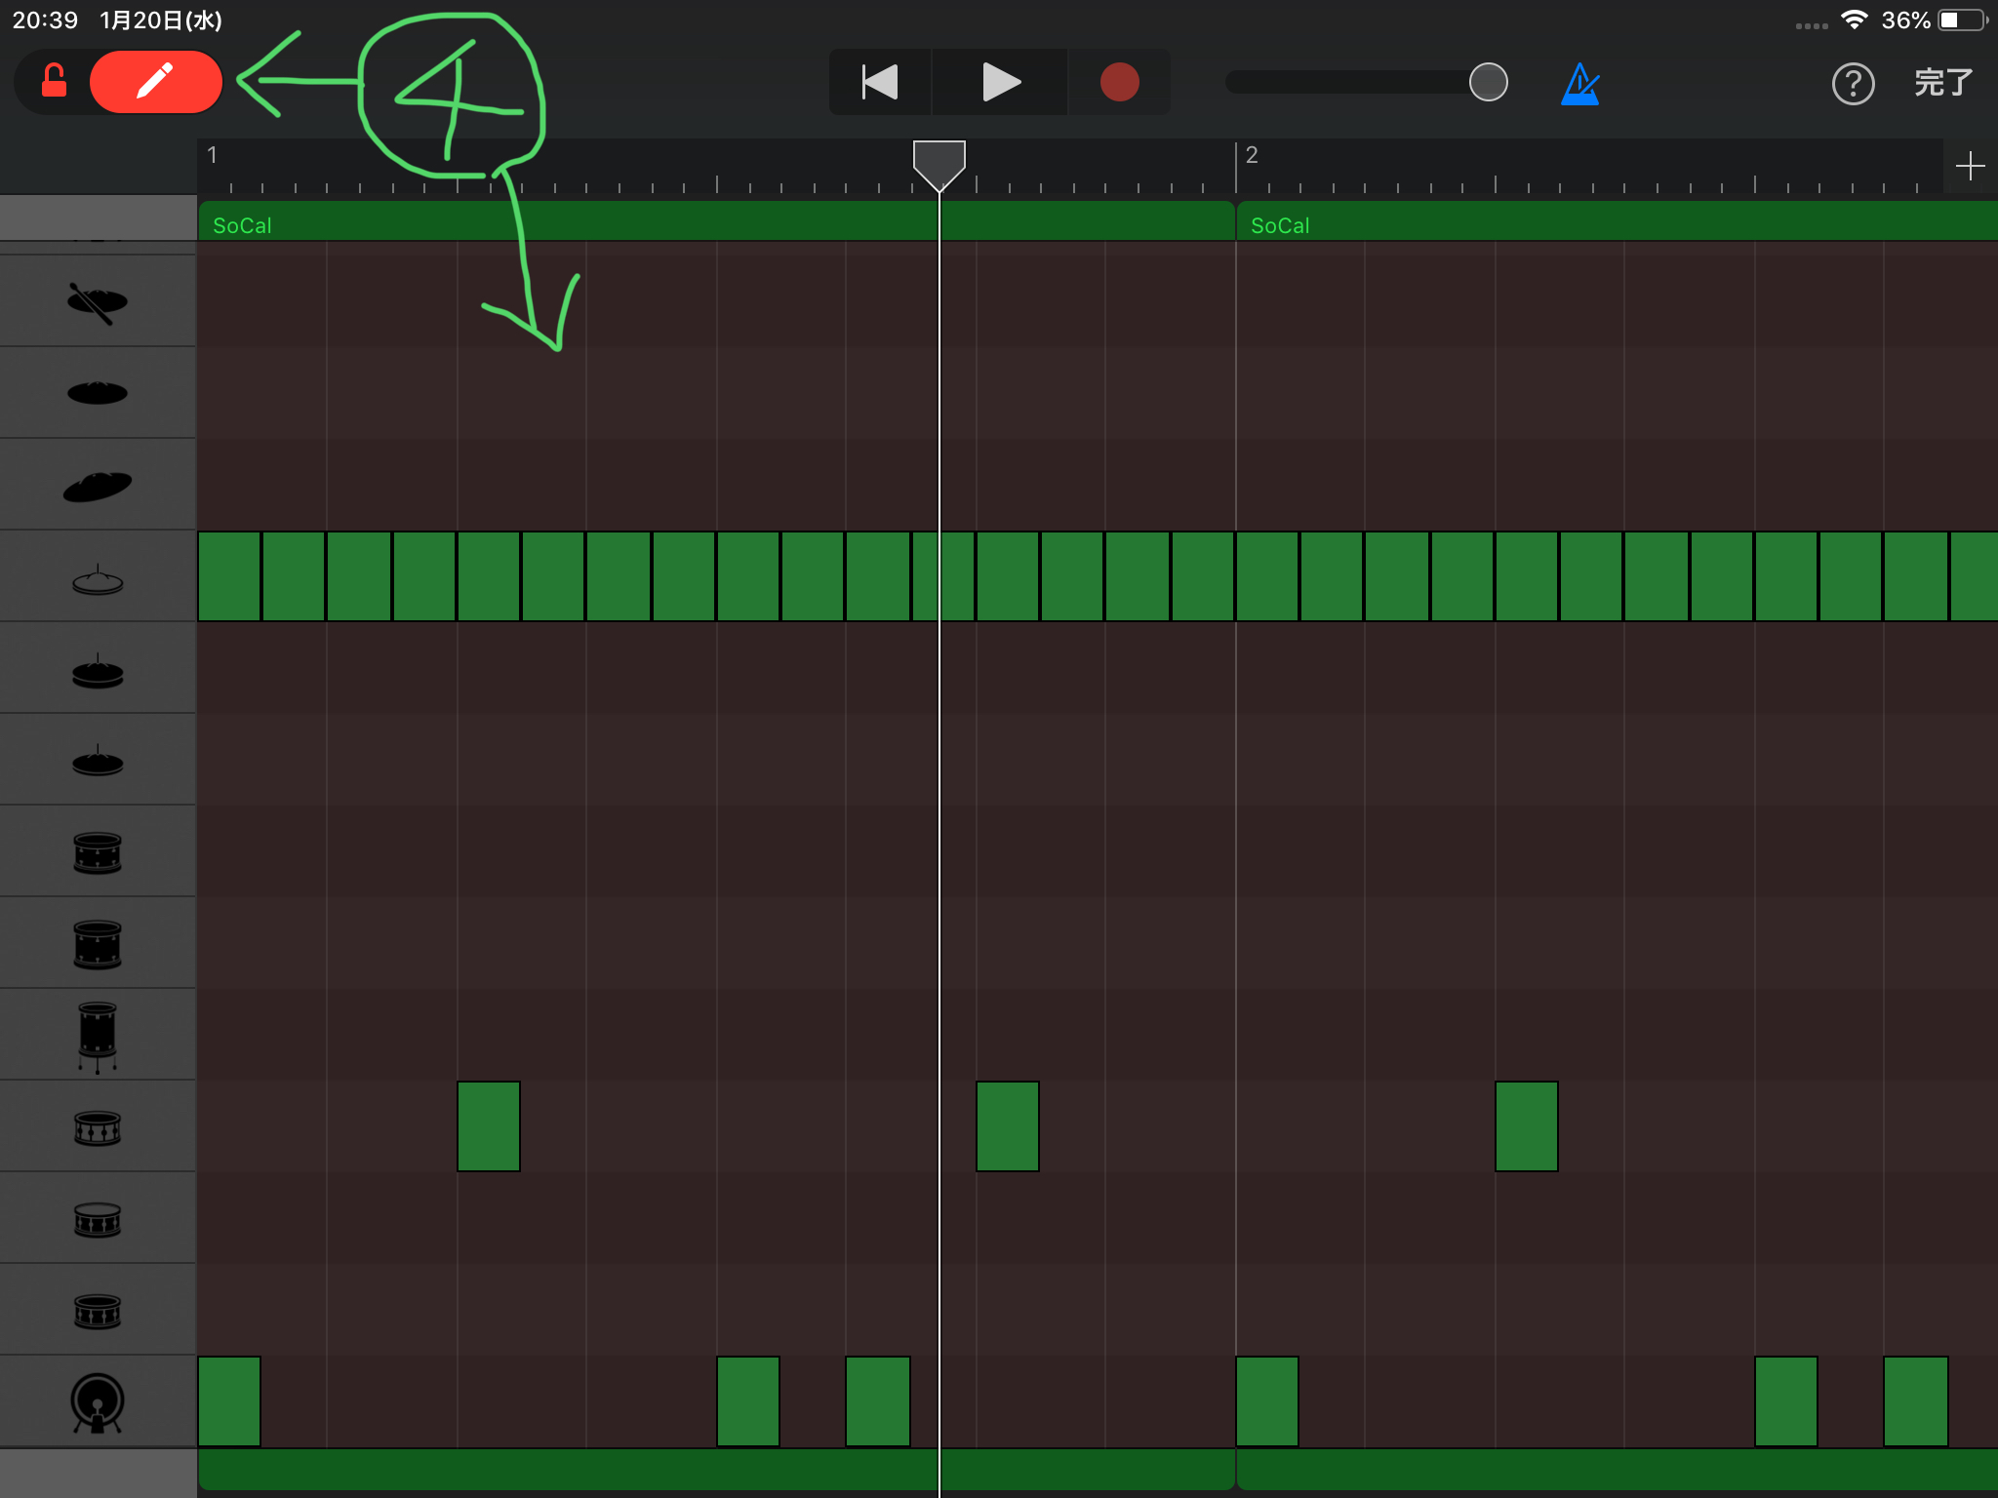The width and height of the screenshot is (1998, 1498).
Task: Start playback with the play button
Action: point(1000,82)
